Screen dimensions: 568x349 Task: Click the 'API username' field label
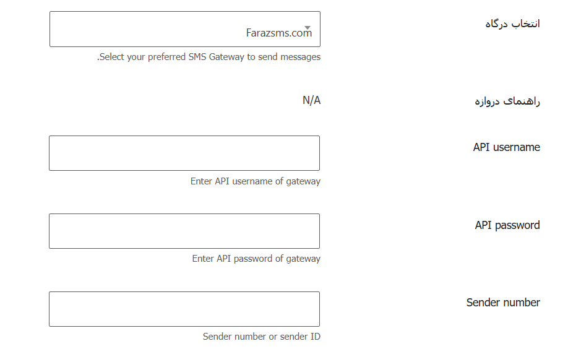coord(506,147)
